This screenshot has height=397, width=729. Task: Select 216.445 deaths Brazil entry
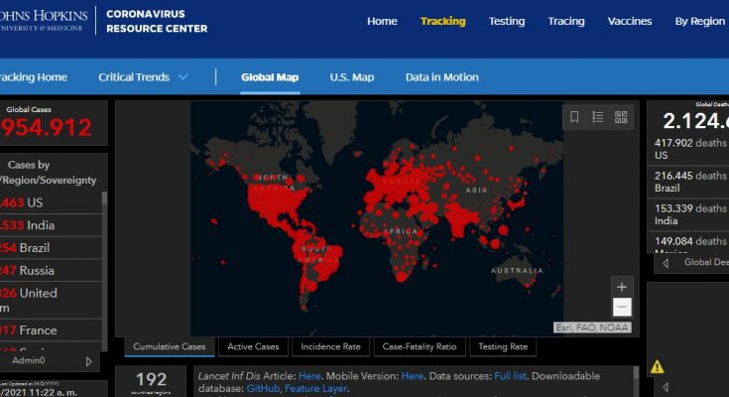click(x=690, y=182)
